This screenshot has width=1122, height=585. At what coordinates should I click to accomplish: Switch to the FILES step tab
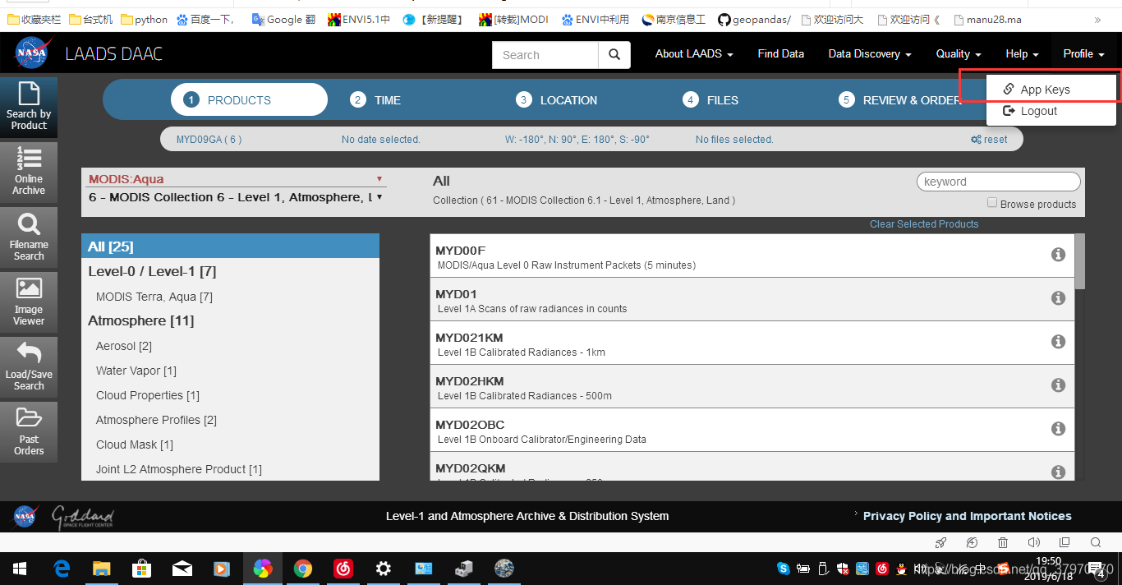[710, 100]
